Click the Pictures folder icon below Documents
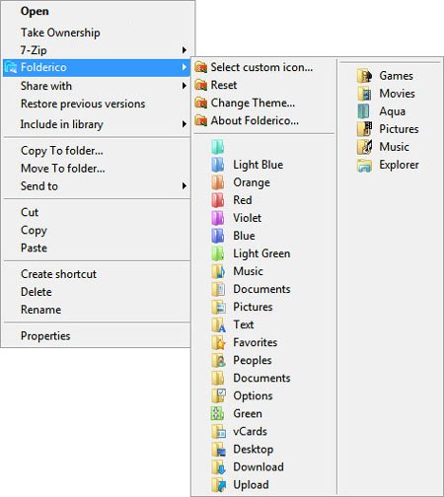Image resolution: width=444 pixels, height=497 pixels. [x=218, y=307]
